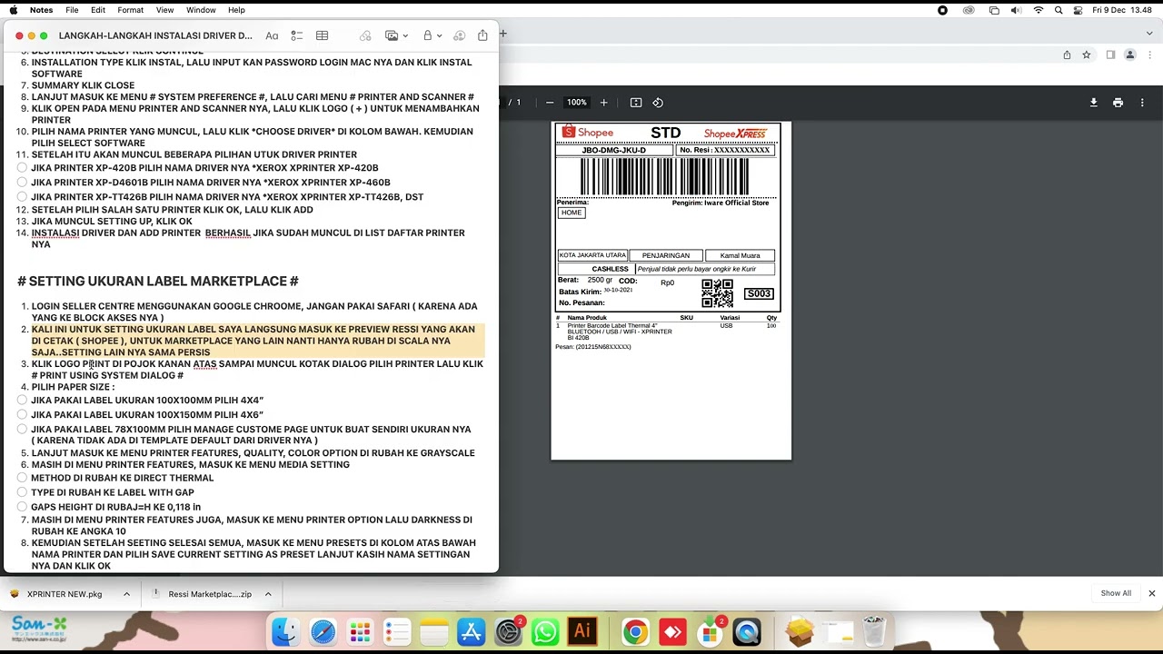Open a new Chrome tab with plus button

[502, 34]
